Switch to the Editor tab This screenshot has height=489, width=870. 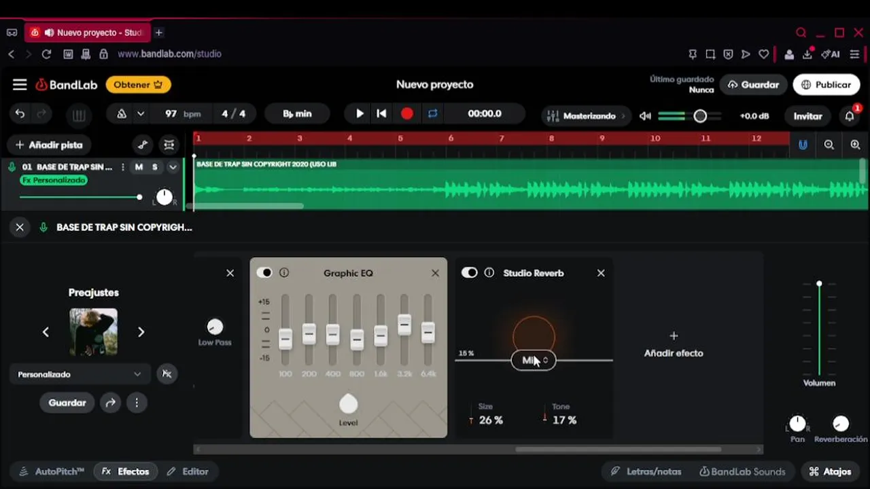(188, 471)
